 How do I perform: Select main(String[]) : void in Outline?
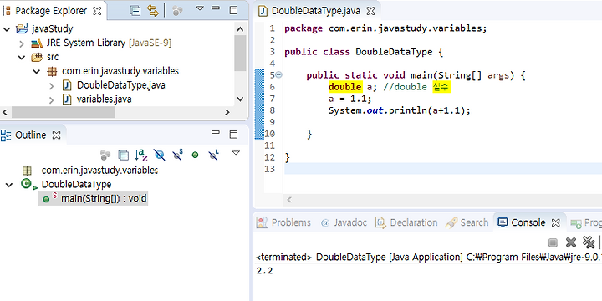(x=93, y=198)
